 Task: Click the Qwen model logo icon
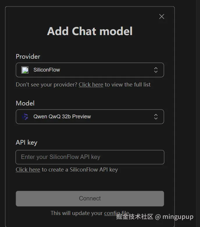coord(25,117)
